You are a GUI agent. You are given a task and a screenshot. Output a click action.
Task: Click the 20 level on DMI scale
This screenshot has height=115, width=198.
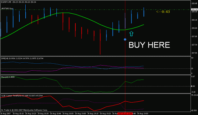click(x=192, y=68)
